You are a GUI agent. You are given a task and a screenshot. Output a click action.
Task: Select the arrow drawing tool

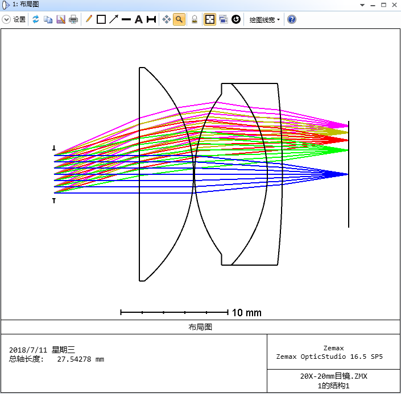114,19
